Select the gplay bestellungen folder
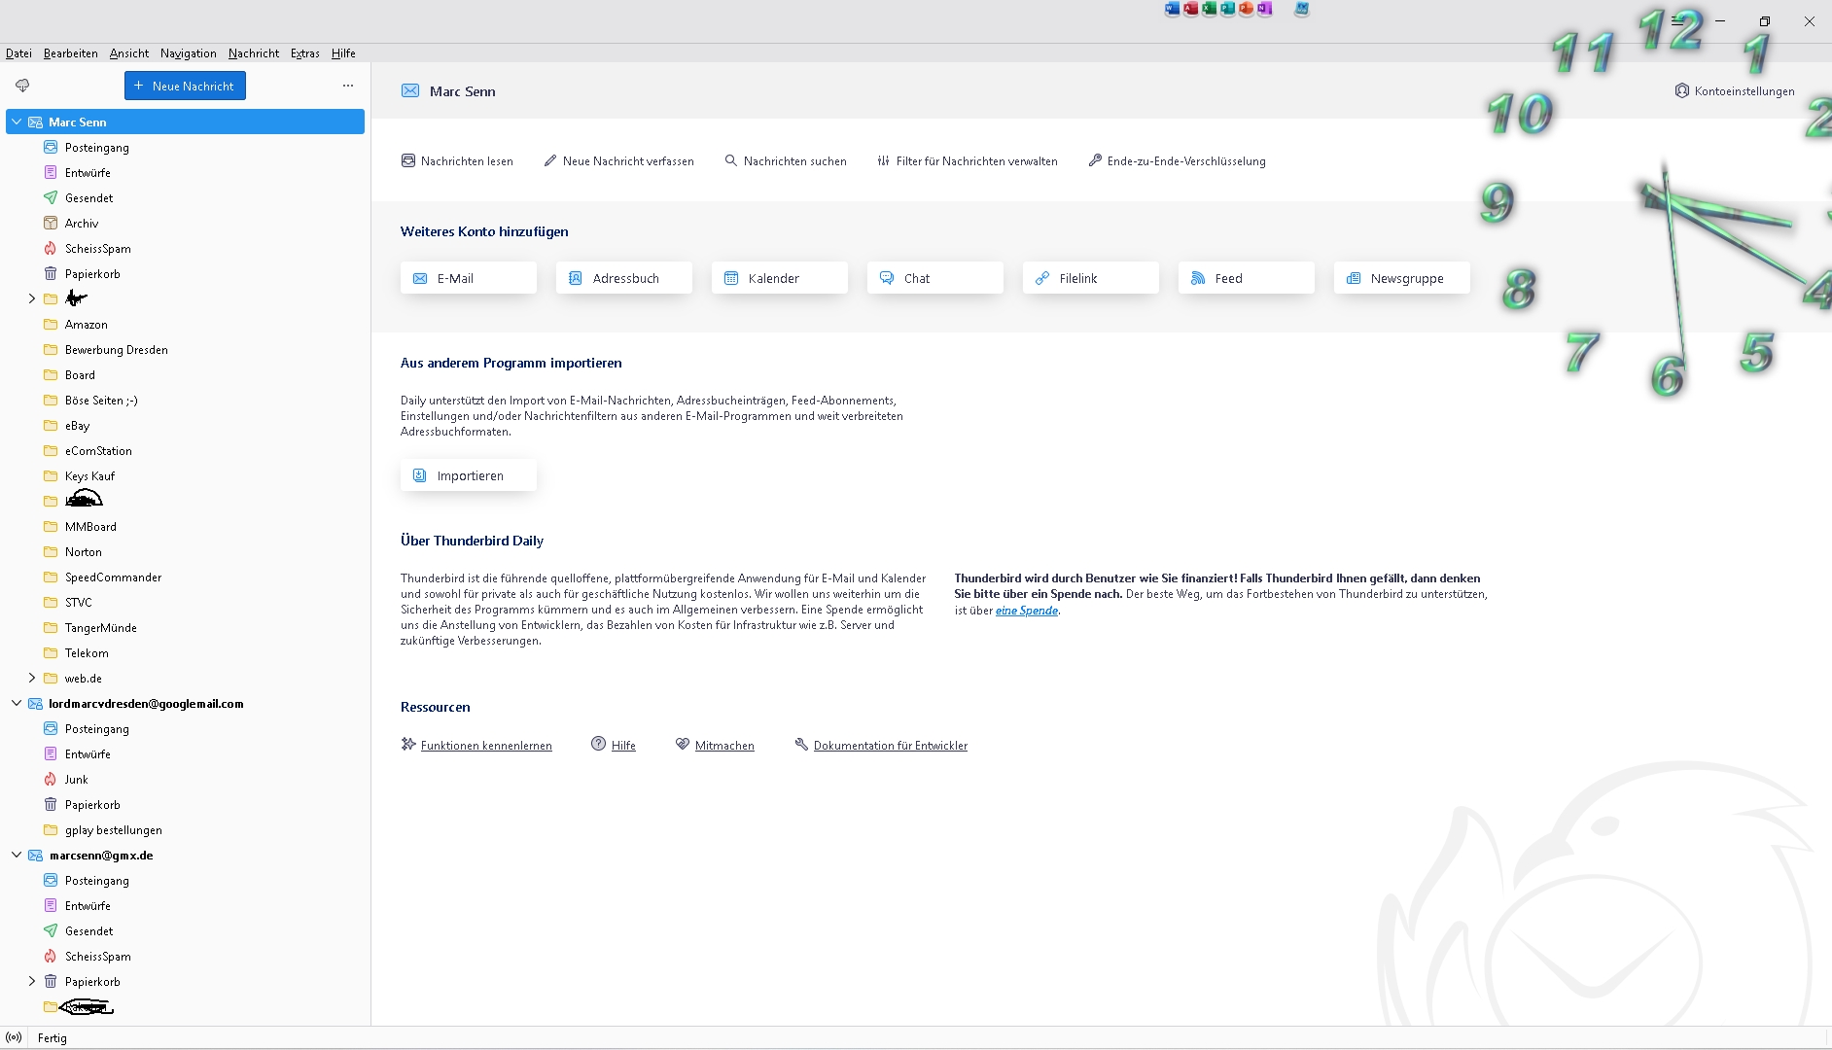This screenshot has width=1832, height=1050. point(185,829)
